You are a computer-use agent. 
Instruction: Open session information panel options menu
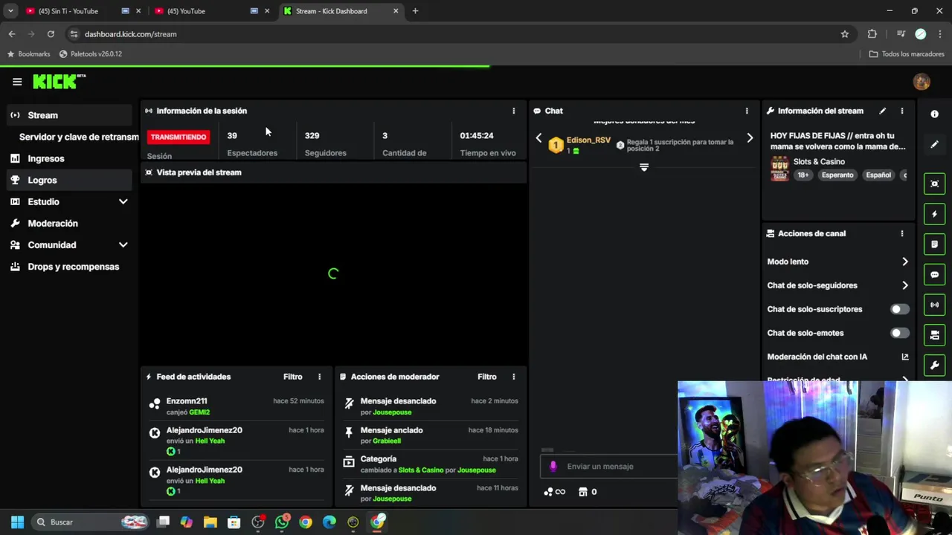click(x=513, y=111)
